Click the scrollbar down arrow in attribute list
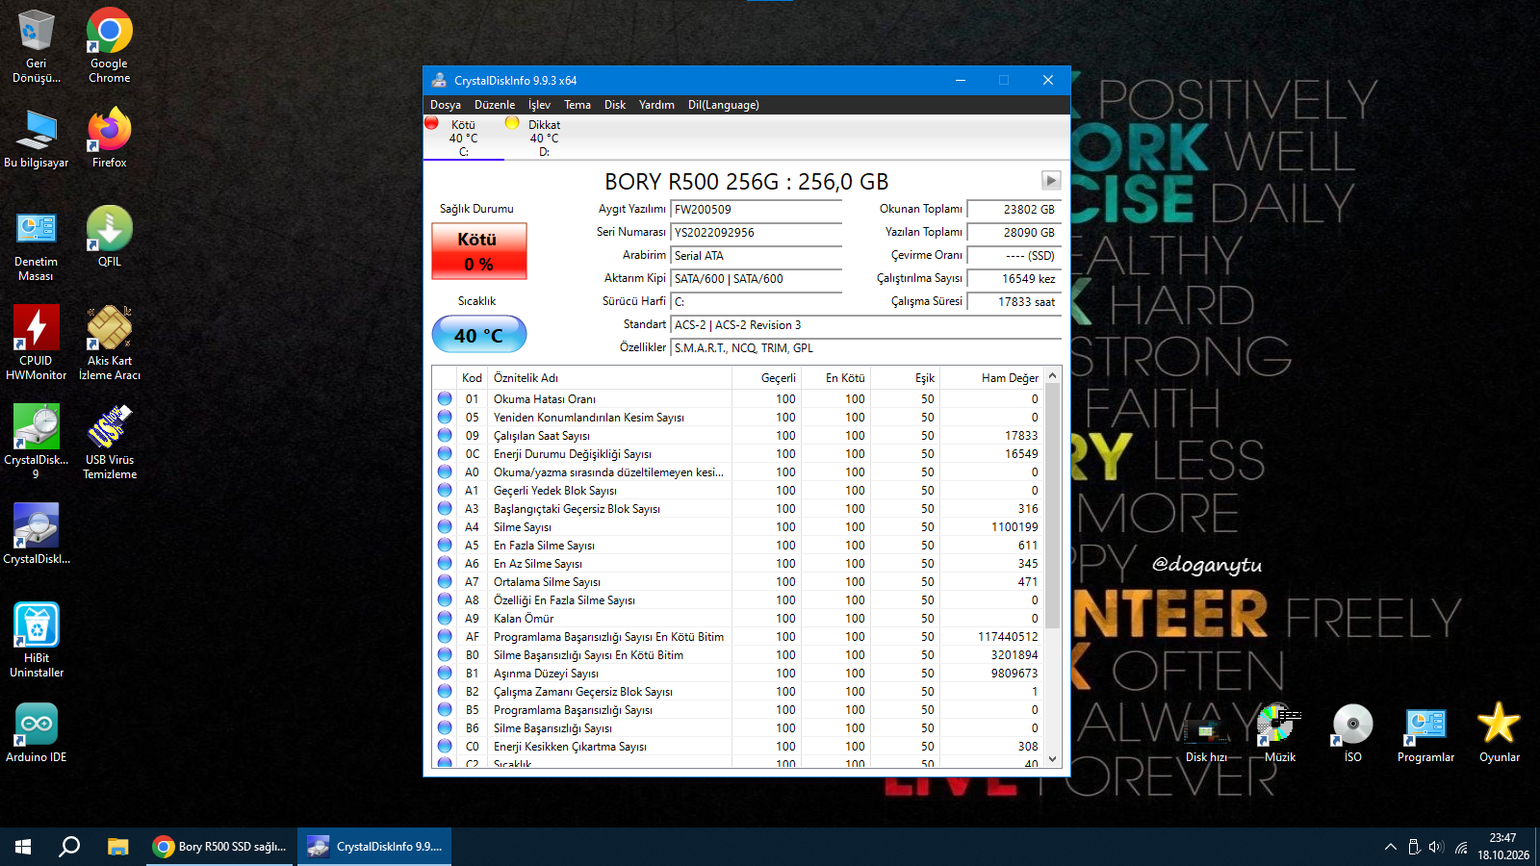 point(1052,759)
